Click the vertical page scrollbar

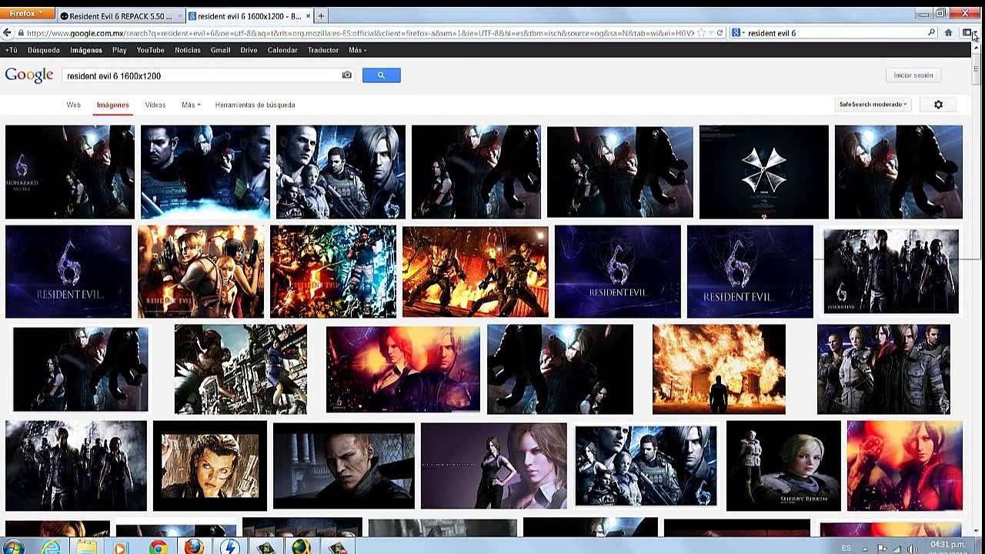(x=976, y=69)
